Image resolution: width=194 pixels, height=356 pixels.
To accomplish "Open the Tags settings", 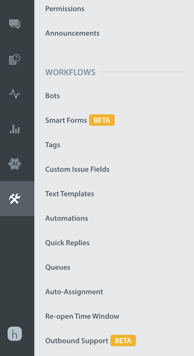I will click(x=53, y=145).
